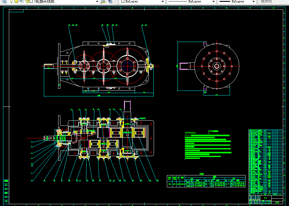The image size is (289, 206).
Task: Click the Make Object's Layer Current icon
Action: click(x=103, y=2)
